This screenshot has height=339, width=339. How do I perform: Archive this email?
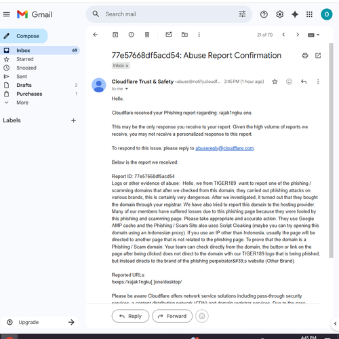(x=115, y=35)
